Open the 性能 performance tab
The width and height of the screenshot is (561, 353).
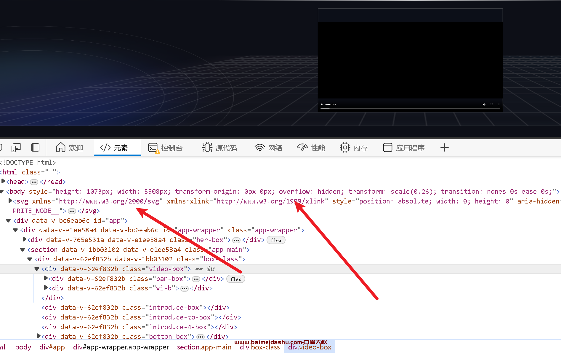(x=311, y=147)
